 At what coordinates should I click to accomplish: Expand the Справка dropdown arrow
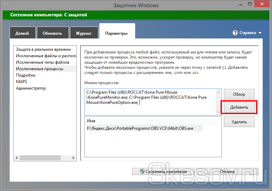260,33
